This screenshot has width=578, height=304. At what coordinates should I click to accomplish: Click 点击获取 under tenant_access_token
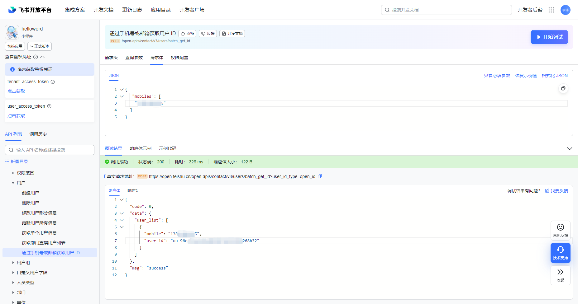[16, 91]
